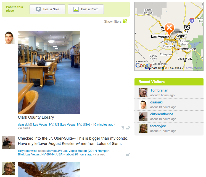The image size is (206, 177).
Task: Toggle the privacy lock on the dsasaki library post
Action: tap(128, 128)
